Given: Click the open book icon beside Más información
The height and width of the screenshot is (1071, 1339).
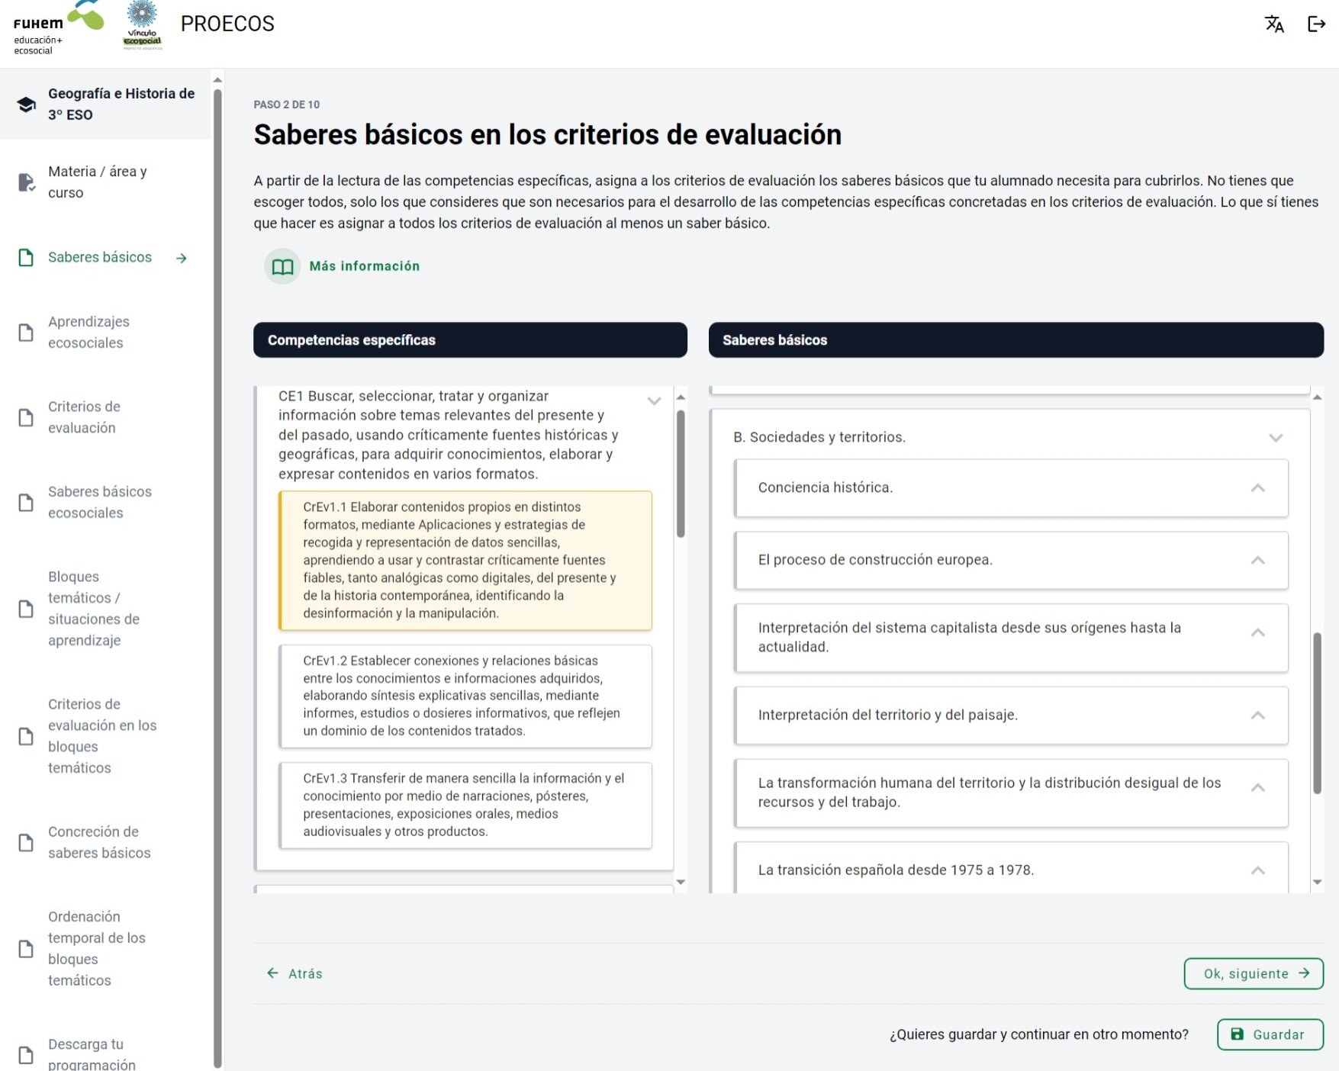Looking at the screenshot, I should pyautogui.click(x=282, y=266).
